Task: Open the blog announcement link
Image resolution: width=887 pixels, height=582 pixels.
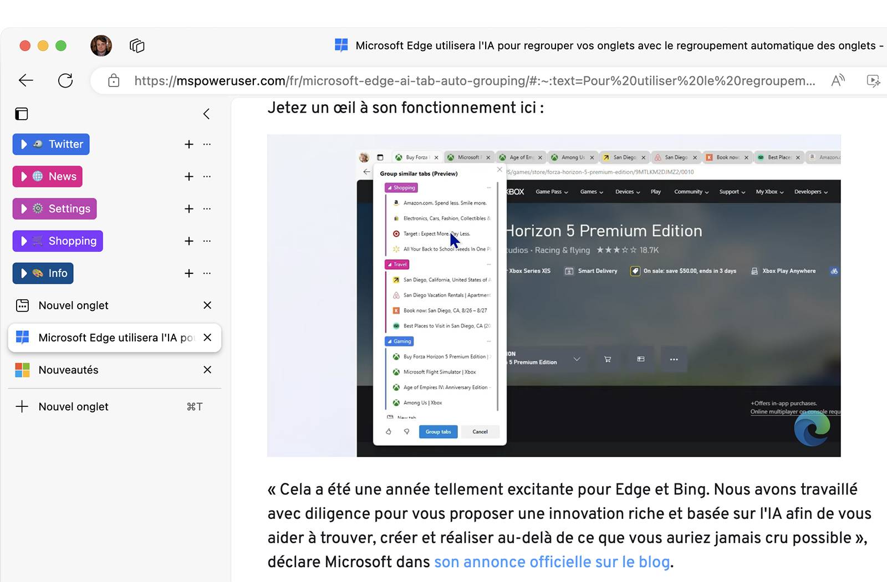Action: tap(552, 561)
